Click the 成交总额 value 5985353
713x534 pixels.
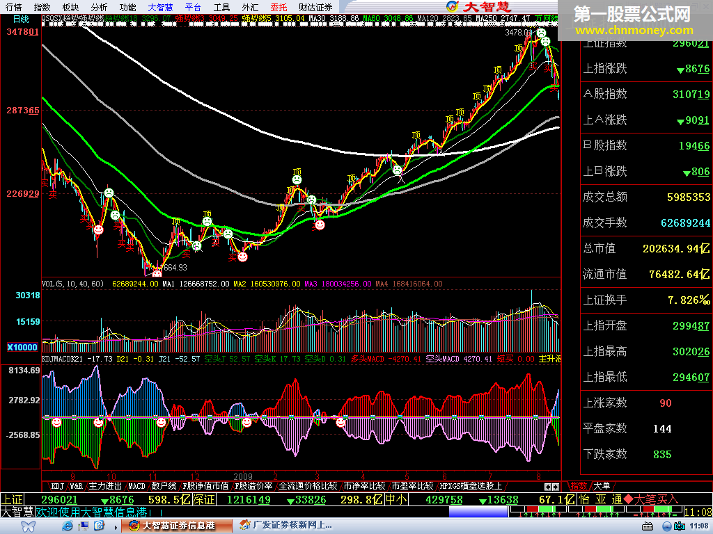tap(689, 197)
